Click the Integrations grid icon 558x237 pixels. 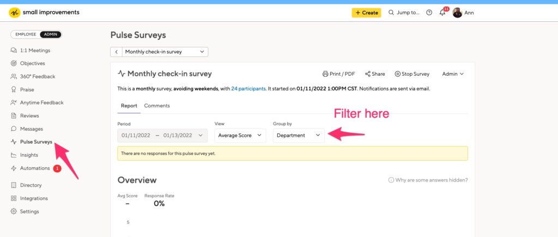click(x=14, y=198)
